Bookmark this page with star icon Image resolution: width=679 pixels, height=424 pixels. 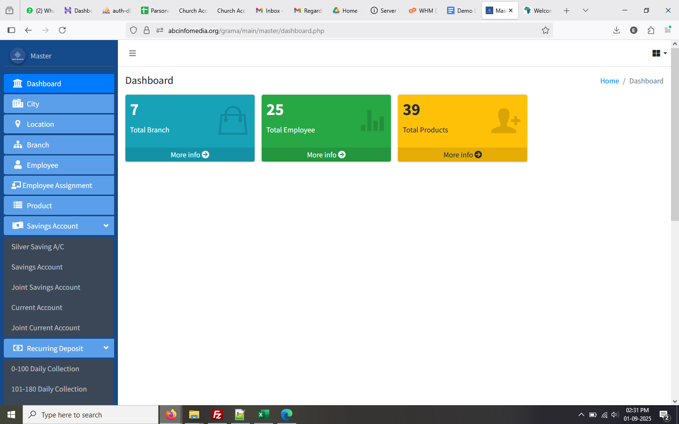[x=546, y=31]
